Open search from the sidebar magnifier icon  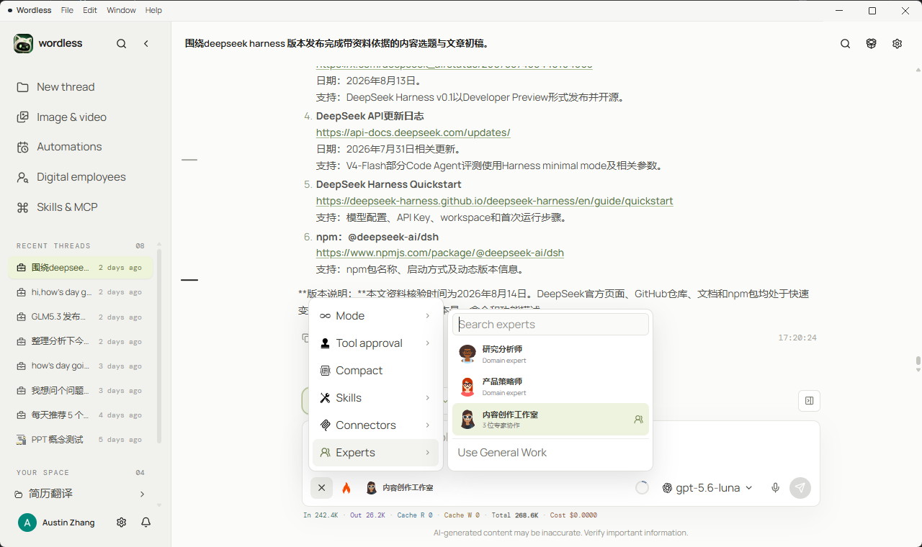coord(122,44)
